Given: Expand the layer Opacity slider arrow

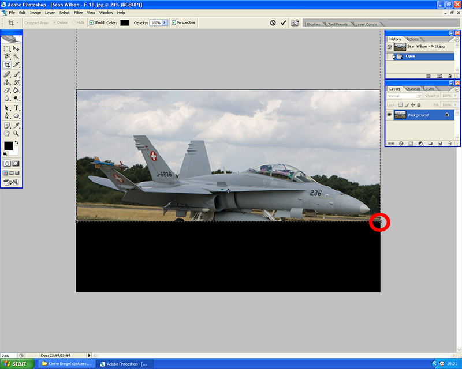Looking at the screenshot, I should pos(456,96).
